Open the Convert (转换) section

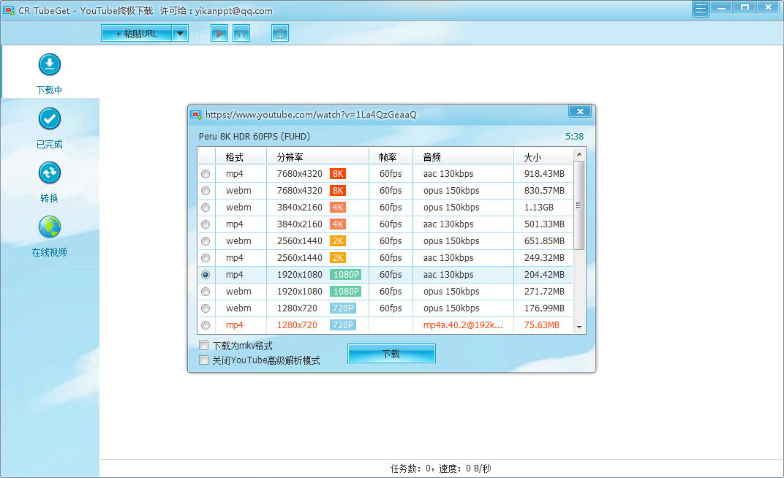(x=50, y=182)
